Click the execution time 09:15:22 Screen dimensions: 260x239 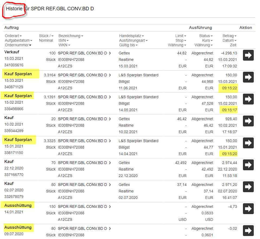229,88
